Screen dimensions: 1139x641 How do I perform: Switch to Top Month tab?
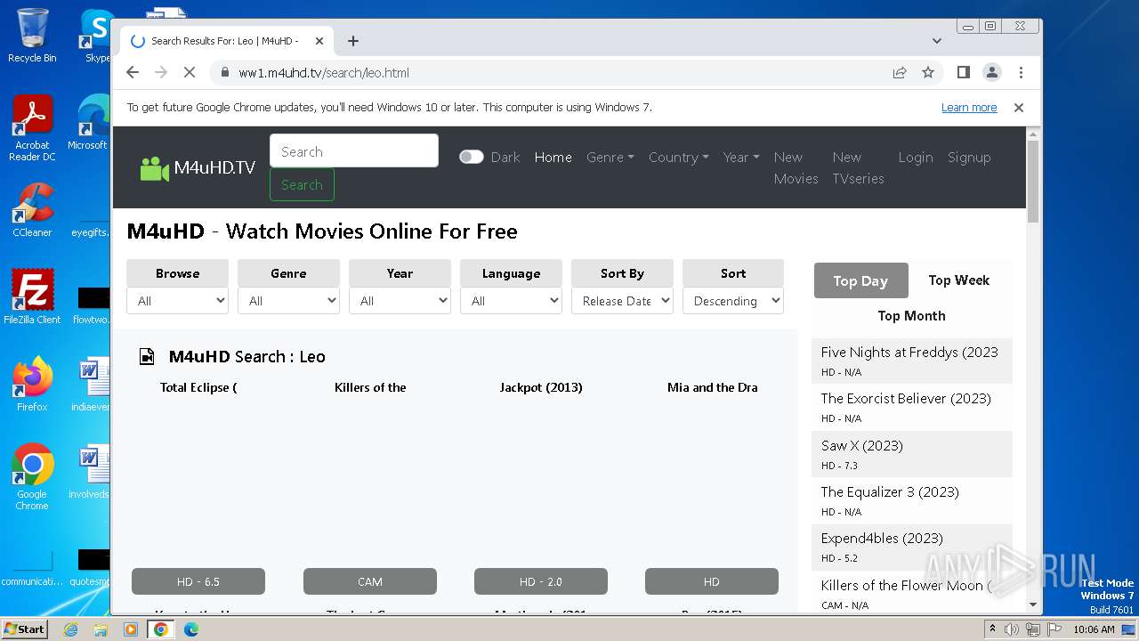tap(912, 316)
